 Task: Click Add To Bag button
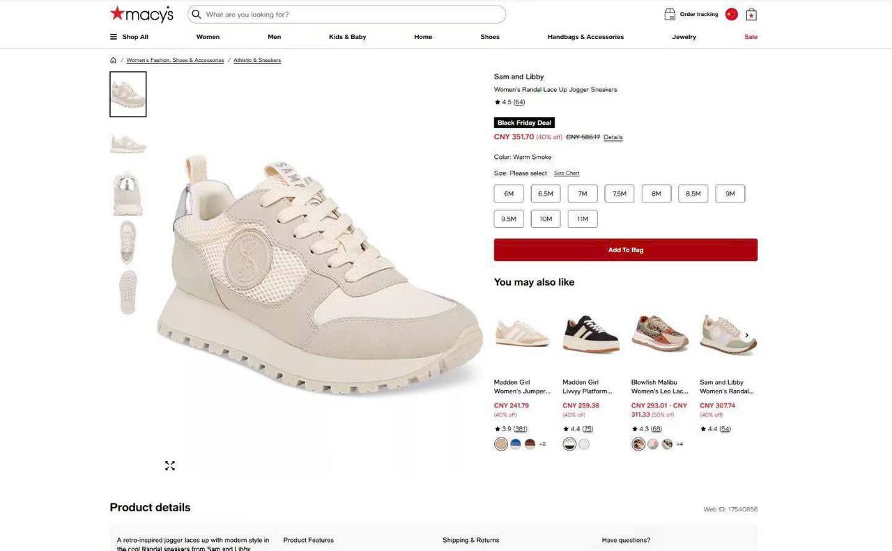pos(625,250)
